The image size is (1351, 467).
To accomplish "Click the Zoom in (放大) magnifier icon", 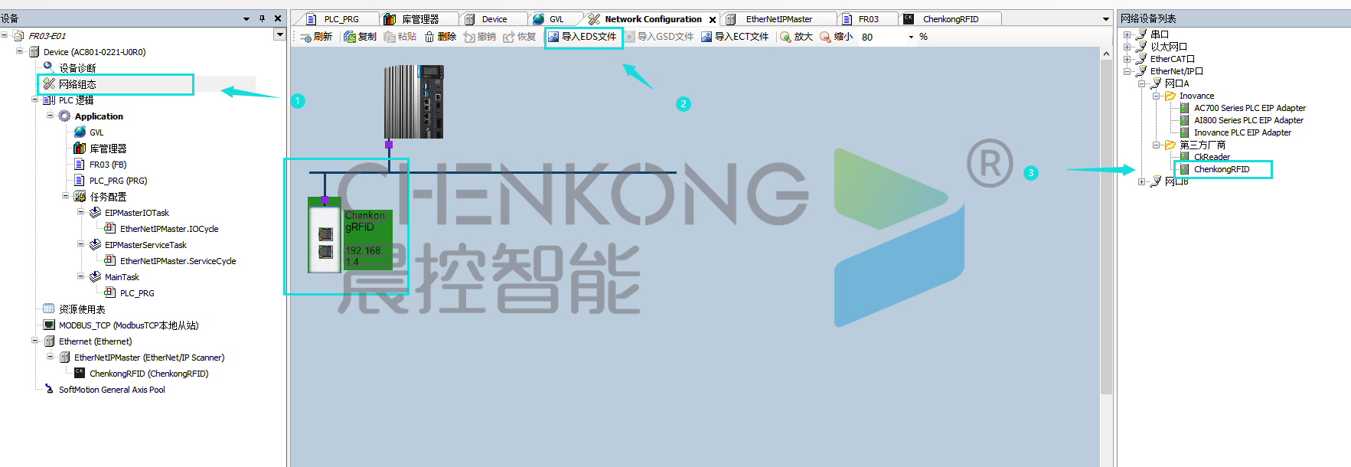I will (x=785, y=37).
